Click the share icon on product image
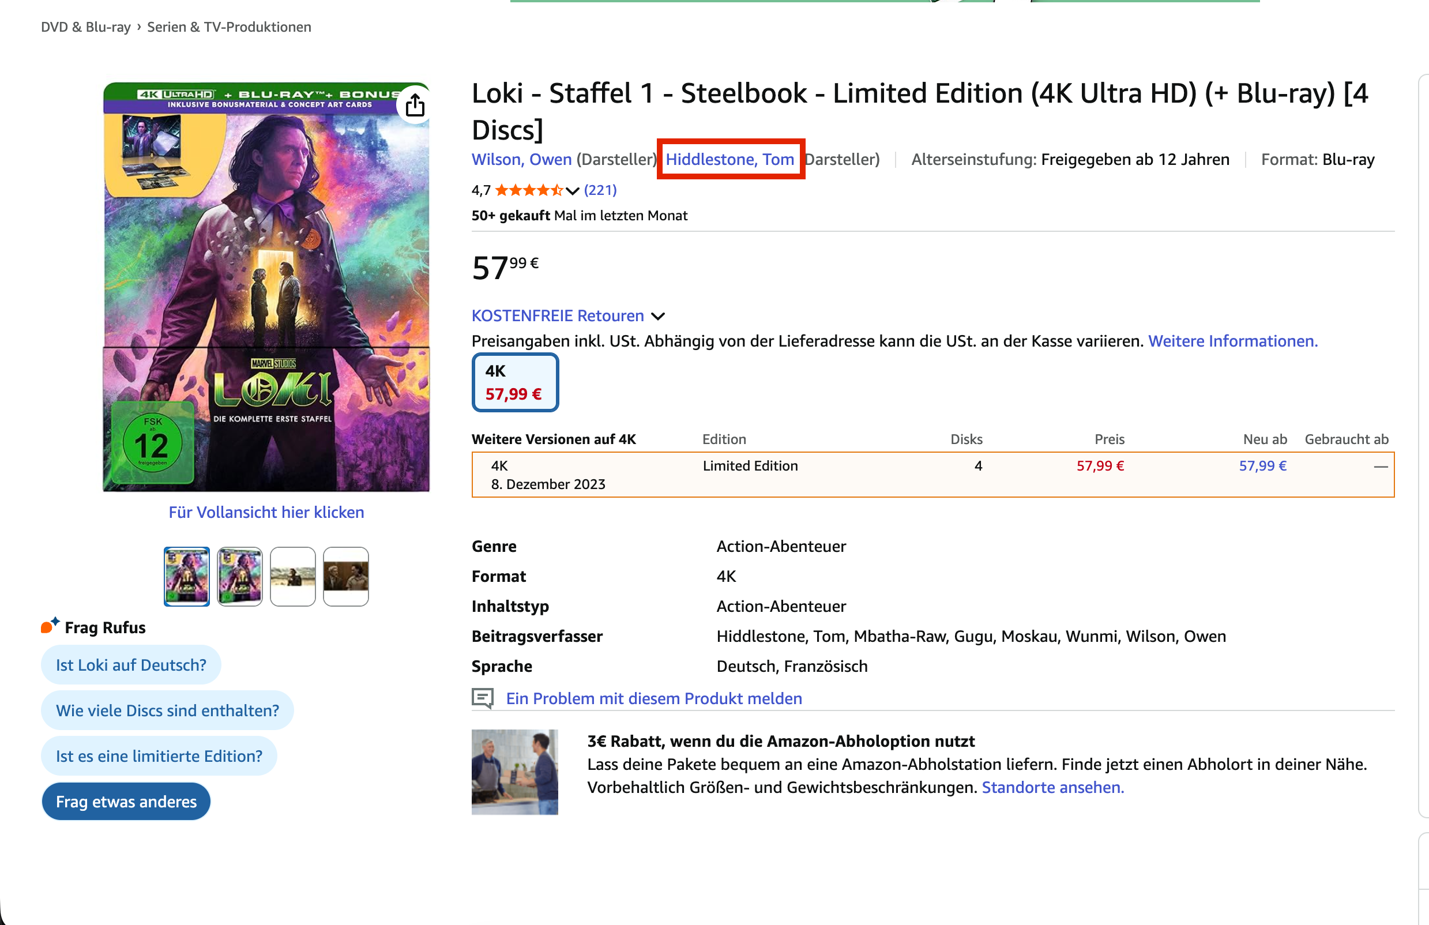Viewport: 1429px width, 925px height. pyautogui.click(x=415, y=106)
